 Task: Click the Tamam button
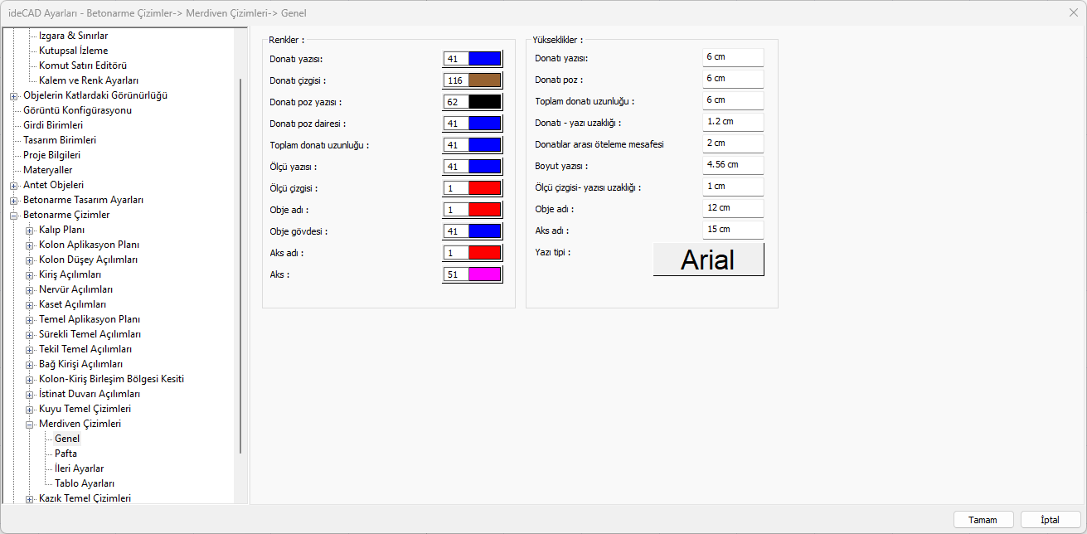pyautogui.click(x=983, y=520)
